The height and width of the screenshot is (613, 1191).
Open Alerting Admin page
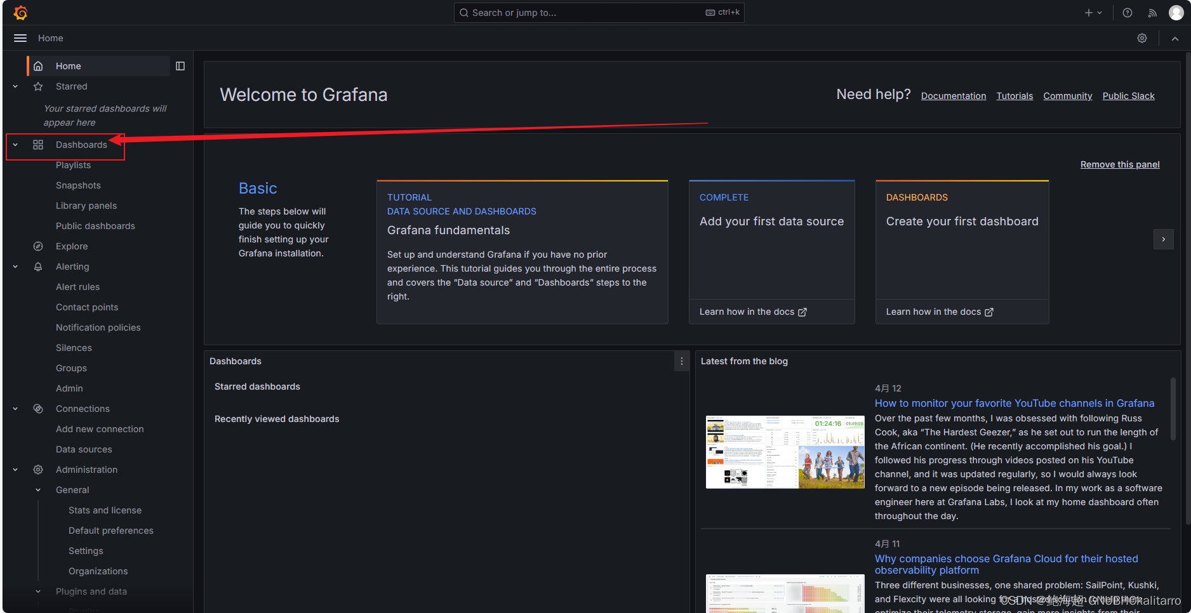[x=69, y=388]
